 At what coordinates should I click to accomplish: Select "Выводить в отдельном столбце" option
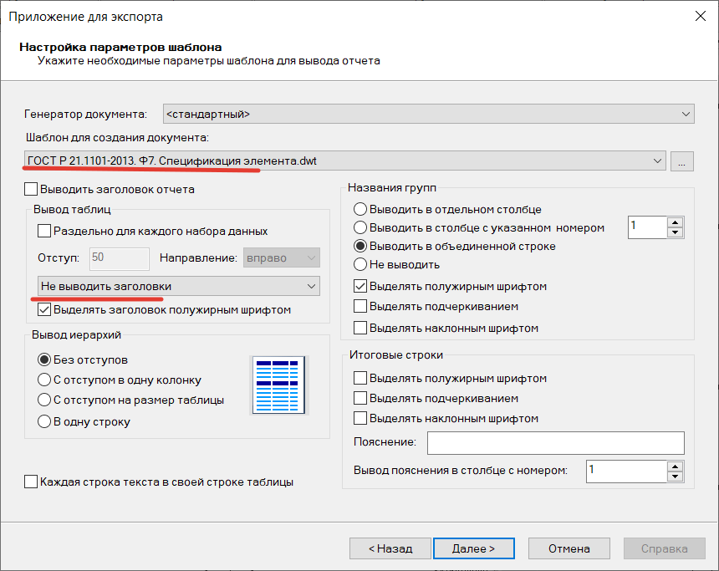tap(360, 209)
